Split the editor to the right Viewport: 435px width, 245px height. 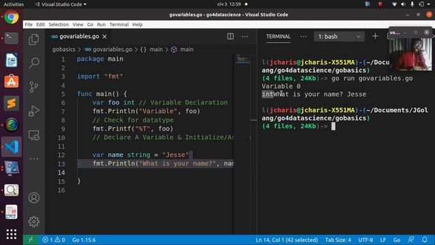click(x=230, y=36)
